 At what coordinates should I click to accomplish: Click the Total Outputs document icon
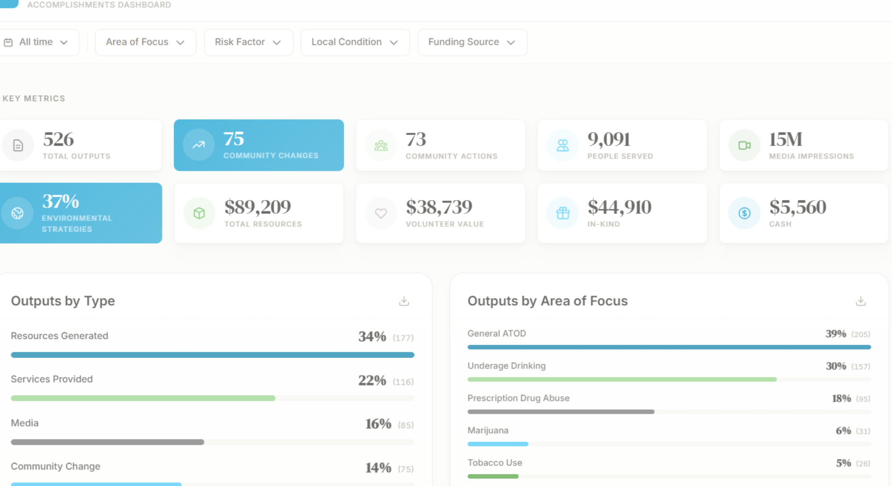18,145
